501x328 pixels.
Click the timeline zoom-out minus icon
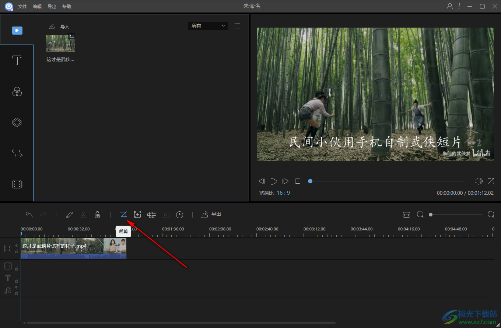[420, 214]
